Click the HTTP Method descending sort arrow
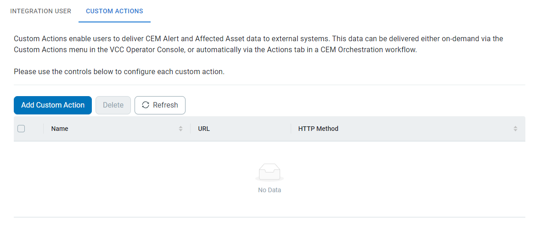This screenshot has height=227, width=535. (515, 130)
